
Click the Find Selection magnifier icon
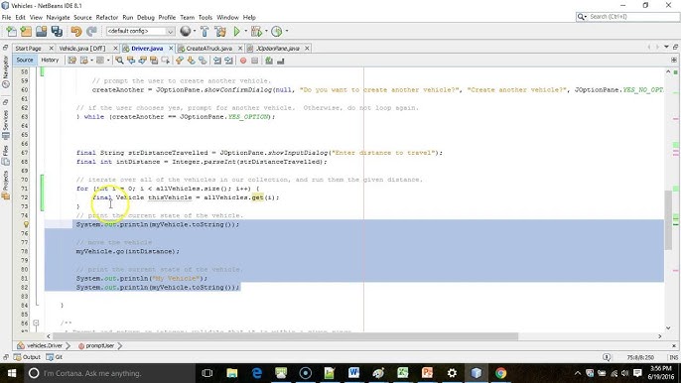[119, 61]
